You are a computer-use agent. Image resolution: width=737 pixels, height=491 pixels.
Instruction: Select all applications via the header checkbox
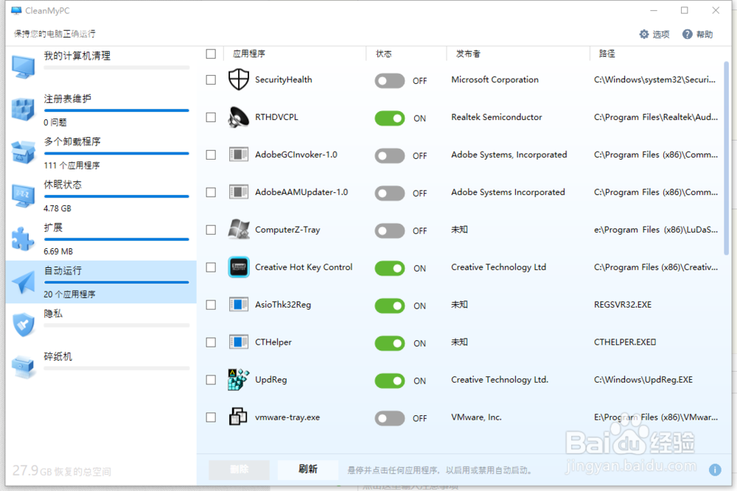(x=212, y=54)
